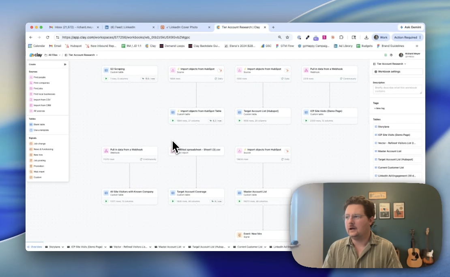Open dropdown arrow on Master Account List bottom tab
The image size is (450, 277).
pos(184,247)
